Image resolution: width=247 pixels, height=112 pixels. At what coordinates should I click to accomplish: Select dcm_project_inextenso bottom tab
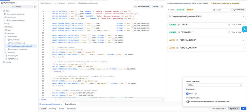click(51, 104)
